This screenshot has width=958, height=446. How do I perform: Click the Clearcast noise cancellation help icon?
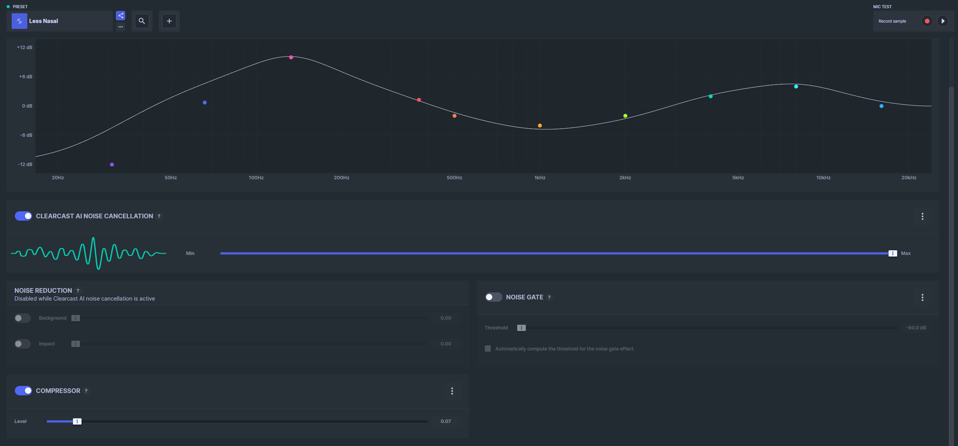pos(159,216)
